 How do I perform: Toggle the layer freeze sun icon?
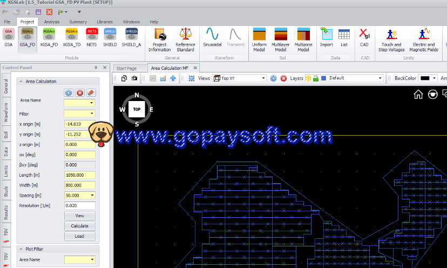point(308,78)
